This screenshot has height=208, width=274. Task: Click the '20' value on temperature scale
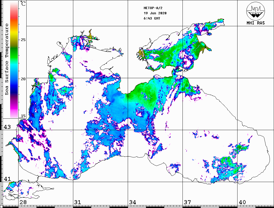[x=23, y=79]
